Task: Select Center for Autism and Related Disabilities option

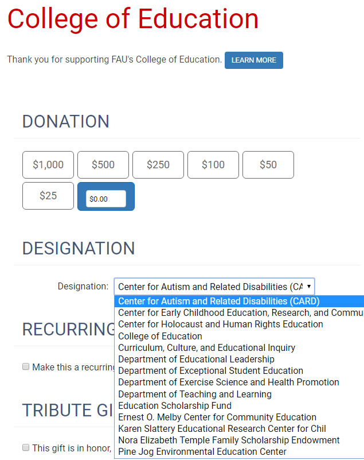Action: (x=218, y=301)
